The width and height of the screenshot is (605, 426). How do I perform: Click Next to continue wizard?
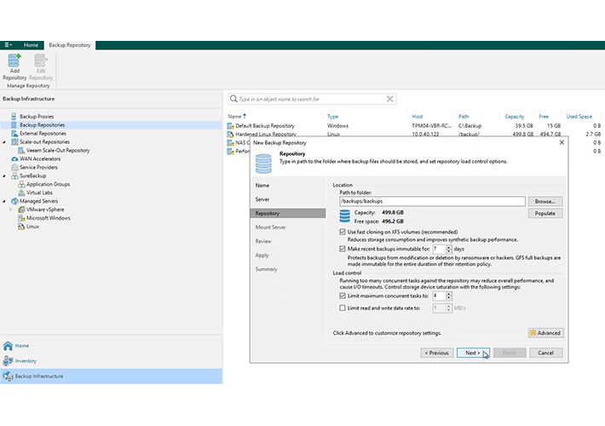[x=473, y=353]
